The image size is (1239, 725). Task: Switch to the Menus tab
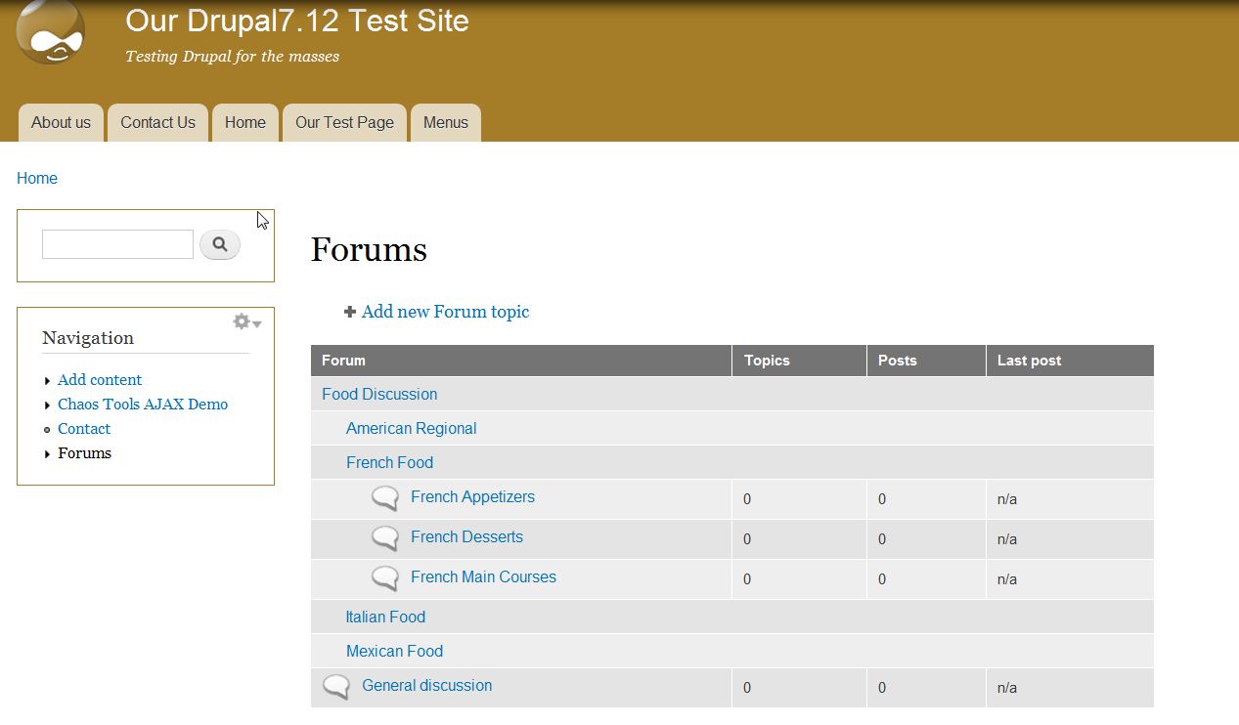pyautogui.click(x=446, y=122)
